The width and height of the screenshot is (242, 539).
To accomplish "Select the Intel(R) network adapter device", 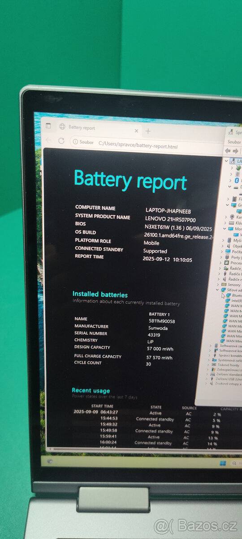I will point(233,300).
